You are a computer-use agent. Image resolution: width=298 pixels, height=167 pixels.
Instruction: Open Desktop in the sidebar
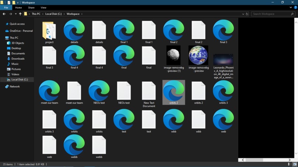pos(16,48)
